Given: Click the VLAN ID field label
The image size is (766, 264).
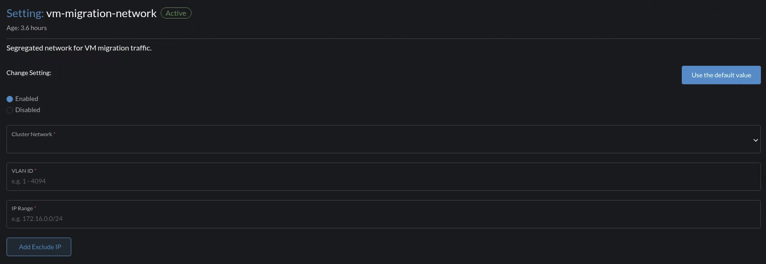Looking at the screenshot, I should tap(22, 171).
